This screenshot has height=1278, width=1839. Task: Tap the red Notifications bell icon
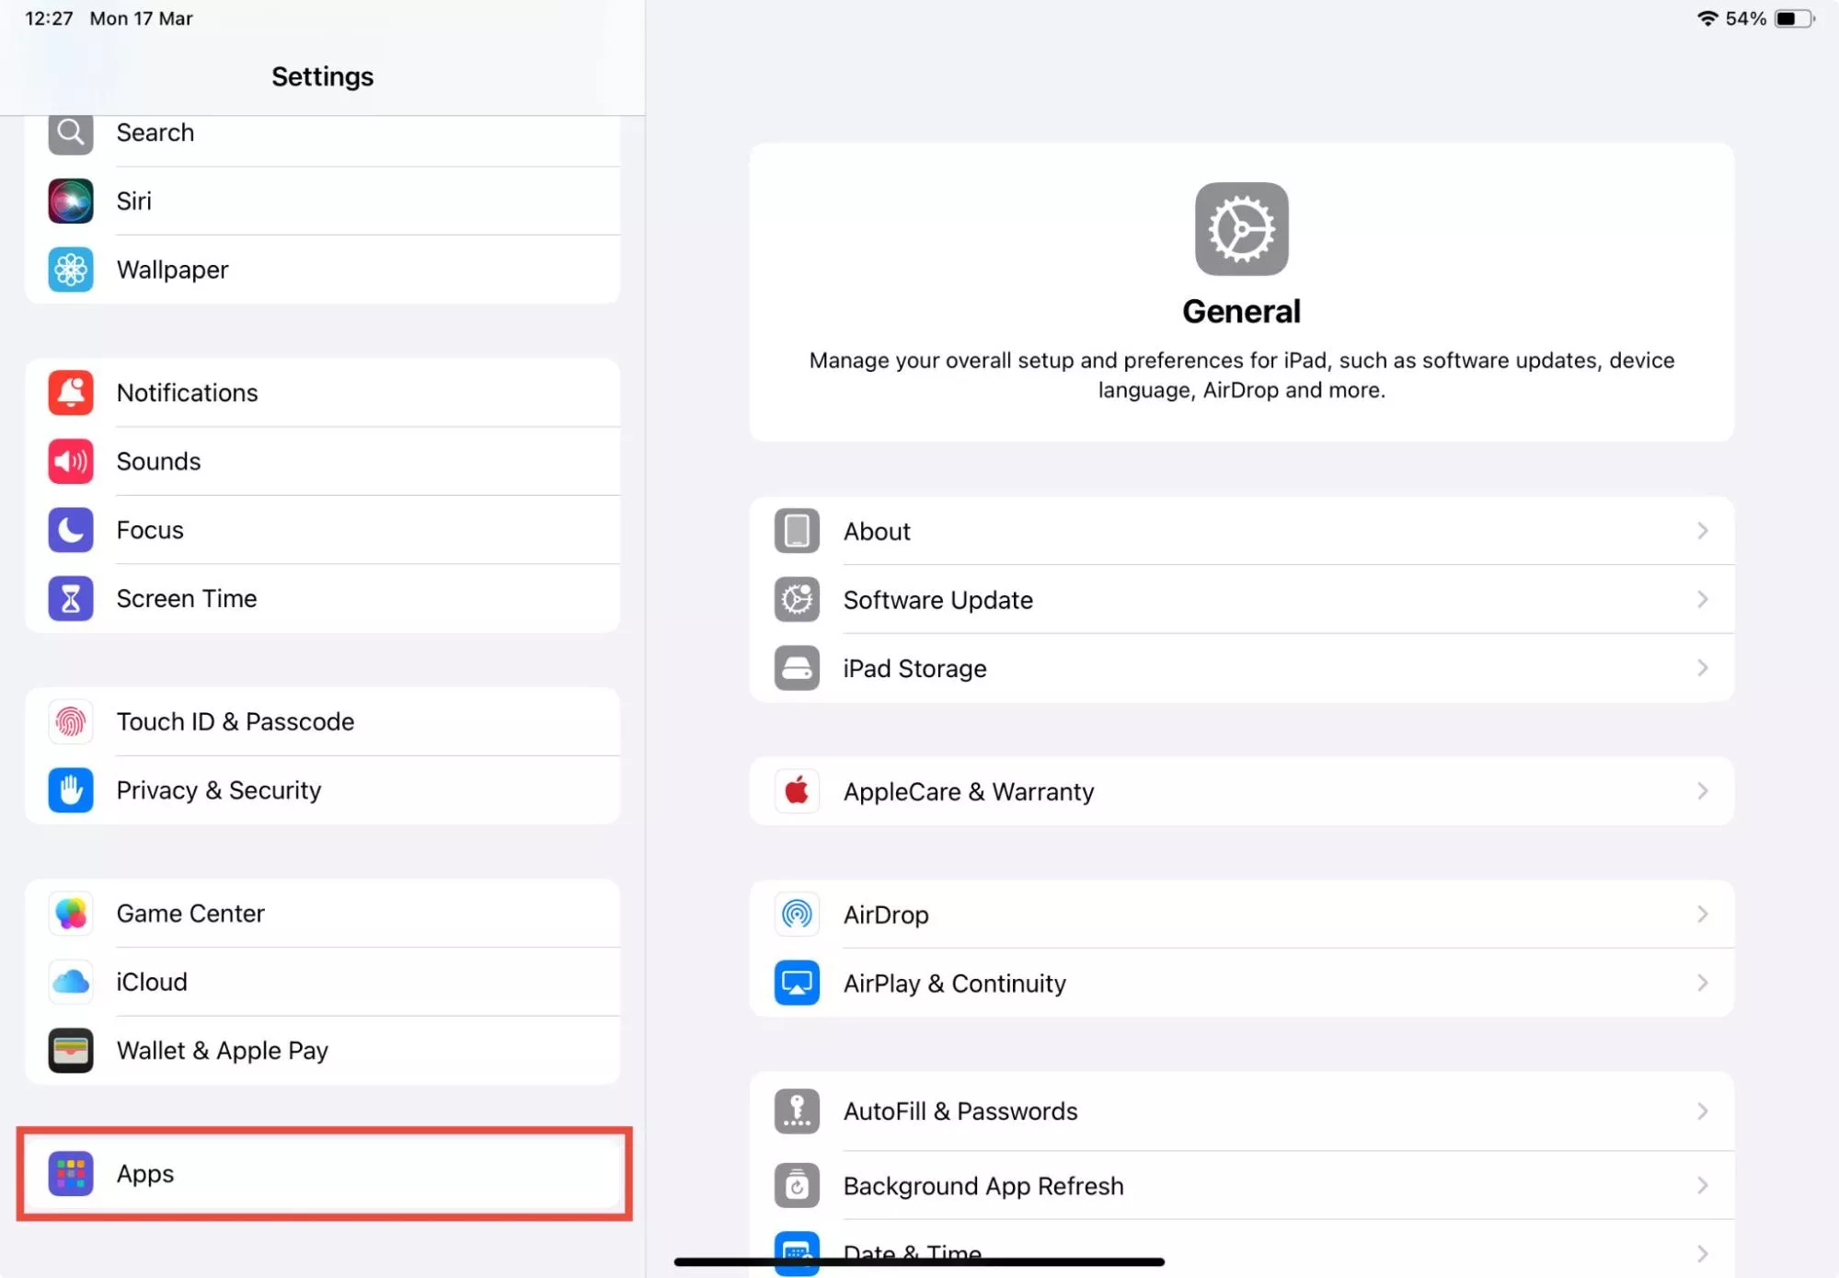pyautogui.click(x=71, y=393)
